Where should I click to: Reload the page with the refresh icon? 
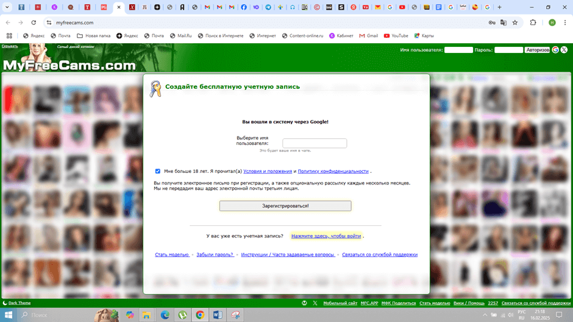pyautogui.click(x=34, y=23)
